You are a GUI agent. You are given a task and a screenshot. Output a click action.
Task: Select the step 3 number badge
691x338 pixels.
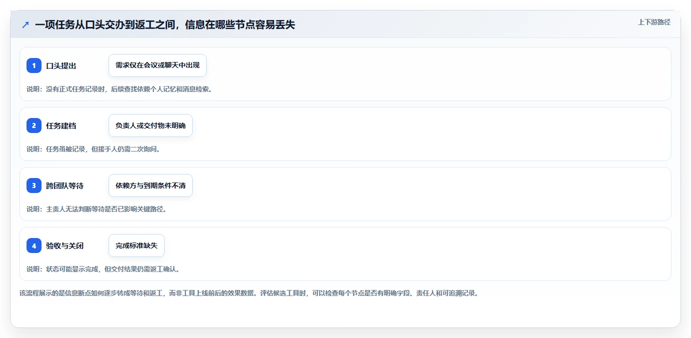pos(34,185)
